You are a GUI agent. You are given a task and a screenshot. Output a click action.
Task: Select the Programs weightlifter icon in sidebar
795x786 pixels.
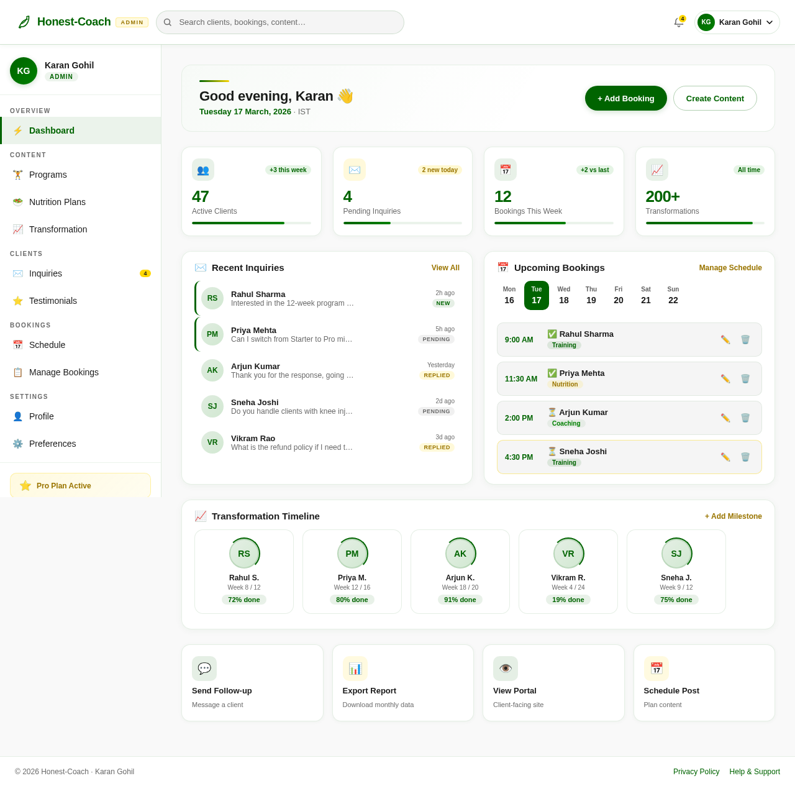(17, 175)
